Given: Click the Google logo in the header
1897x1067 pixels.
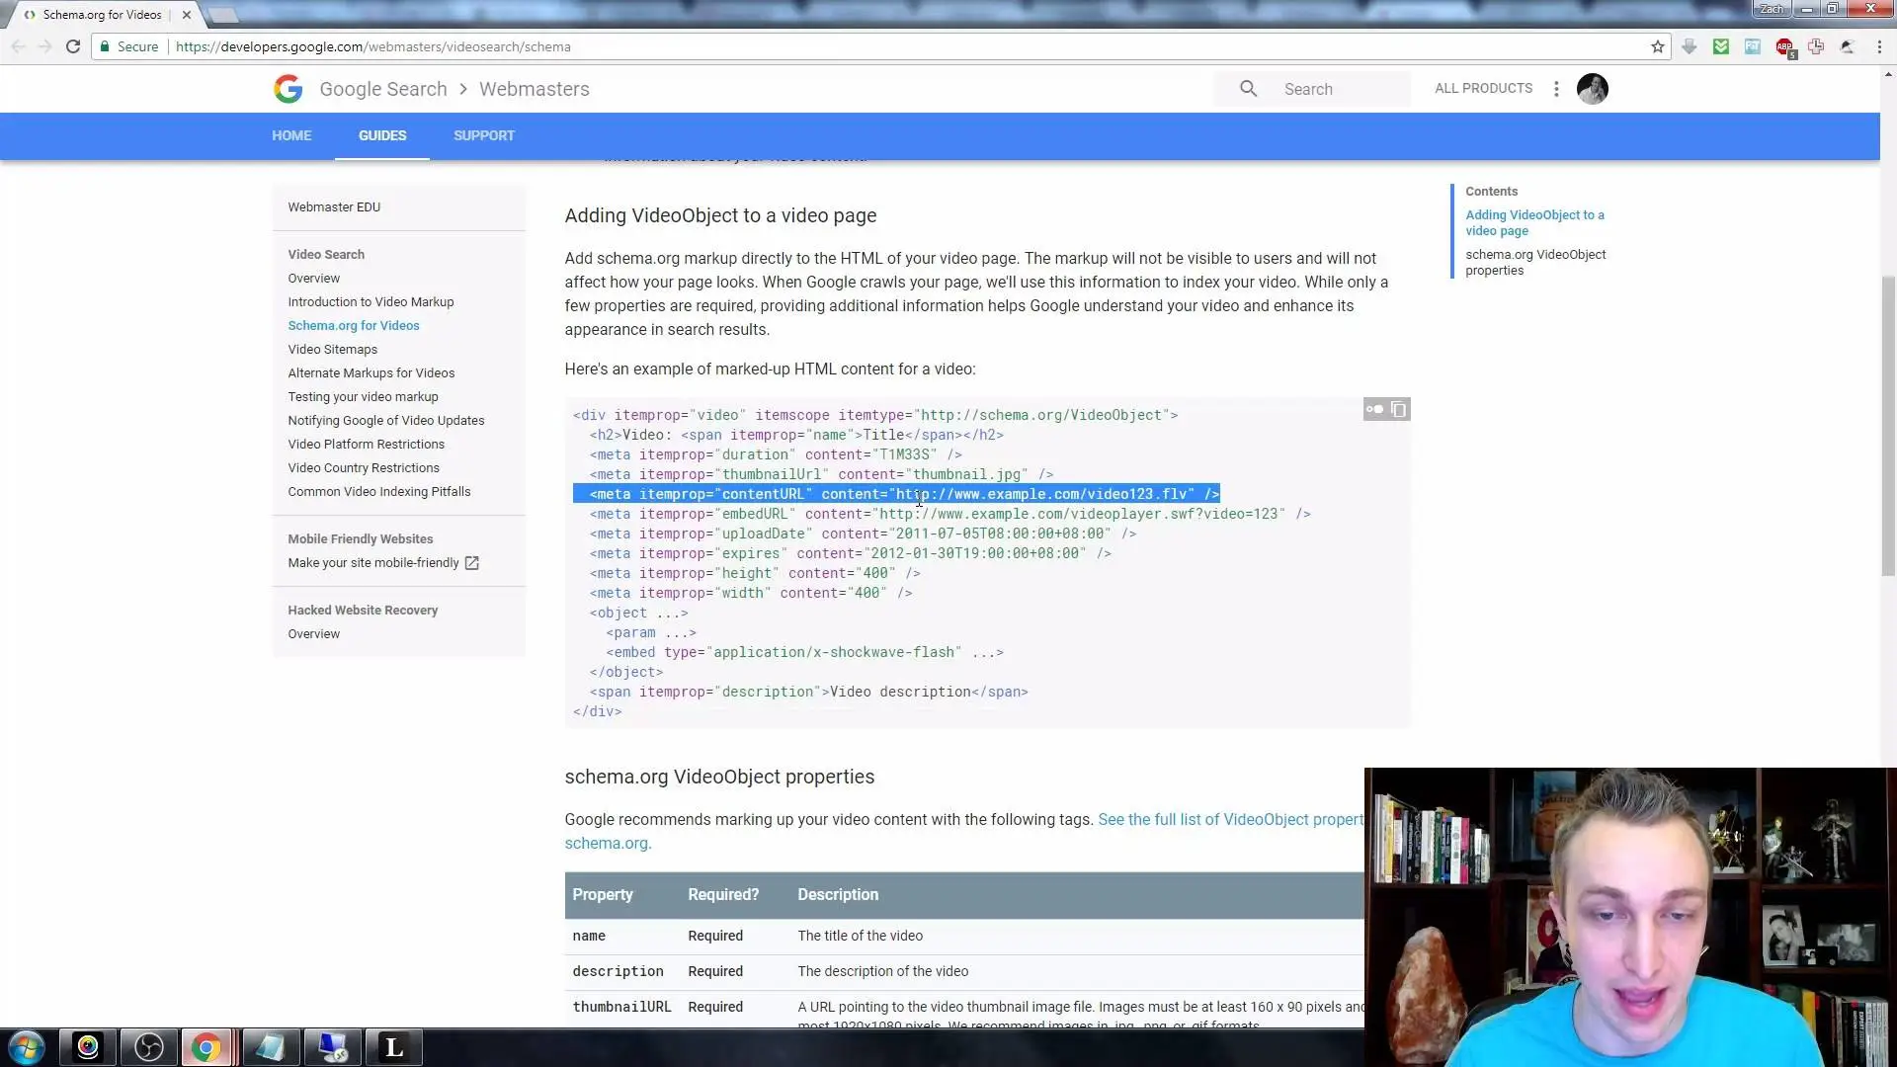Looking at the screenshot, I should [289, 89].
